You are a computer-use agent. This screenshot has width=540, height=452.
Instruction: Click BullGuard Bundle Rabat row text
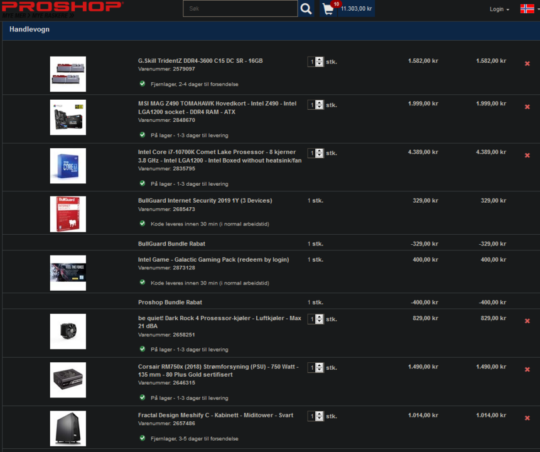point(171,244)
